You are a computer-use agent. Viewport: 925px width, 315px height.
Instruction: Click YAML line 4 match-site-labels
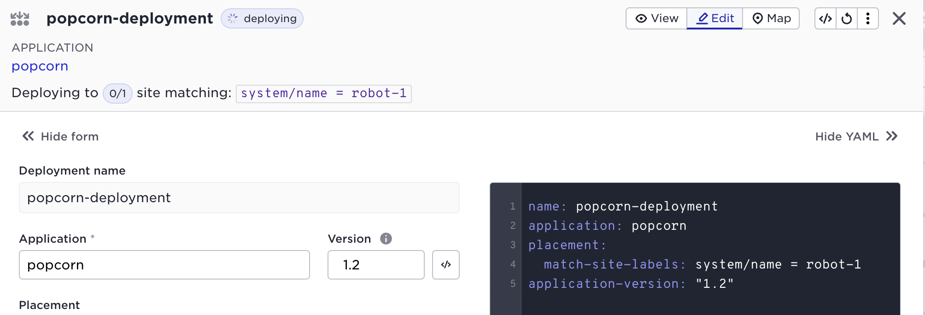(x=702, y=264)
